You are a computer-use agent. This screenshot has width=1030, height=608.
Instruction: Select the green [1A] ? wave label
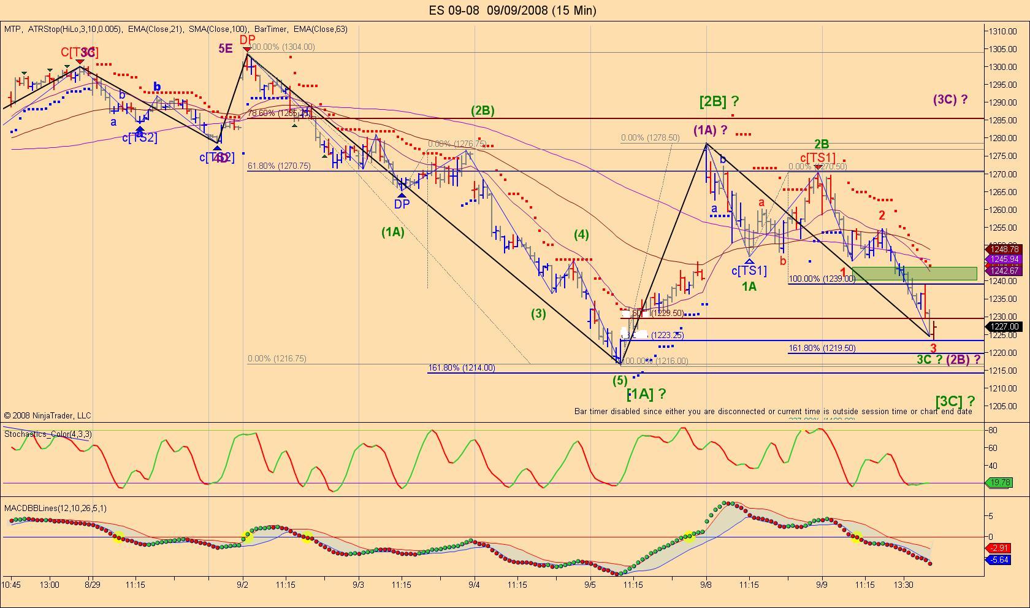(x=646, y=394)
